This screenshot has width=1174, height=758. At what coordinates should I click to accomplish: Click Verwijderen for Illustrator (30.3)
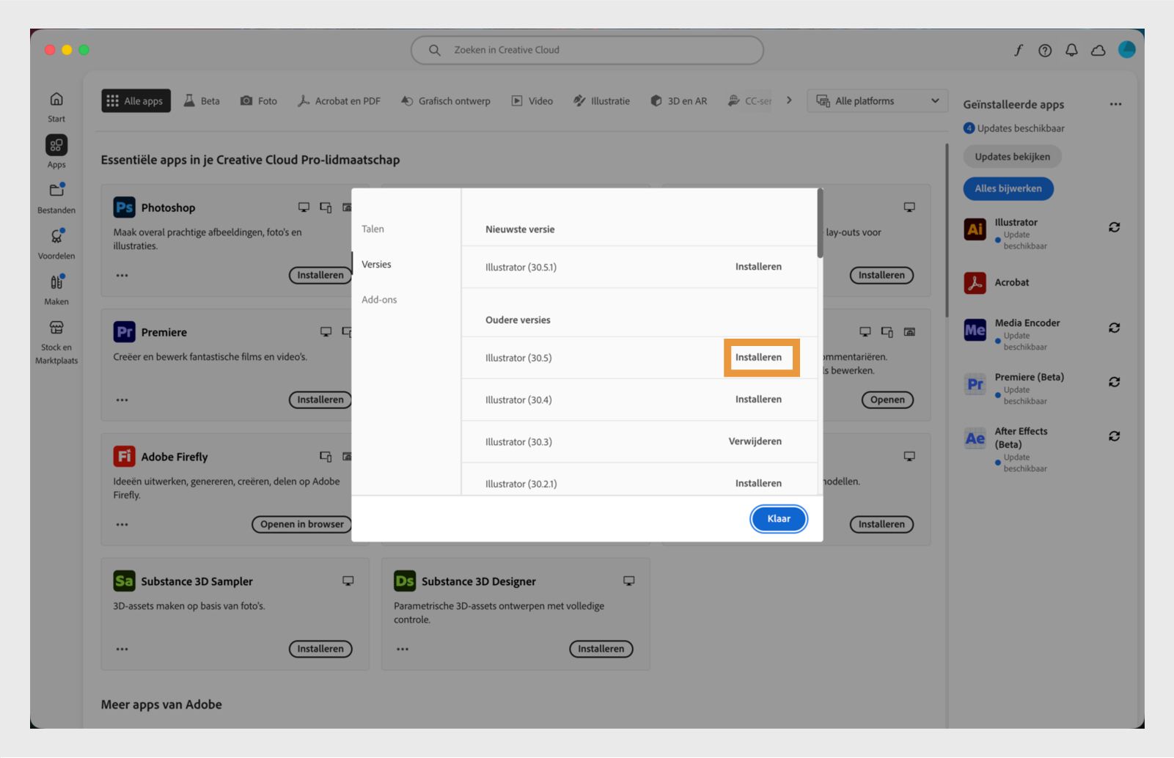755,441
